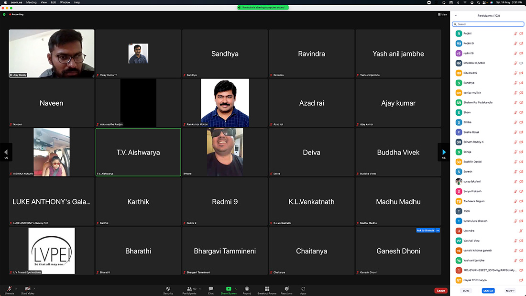The width and height of the screenshot is (526, 296).
Task: Open the Security options icon
Action: click(168, 289)
